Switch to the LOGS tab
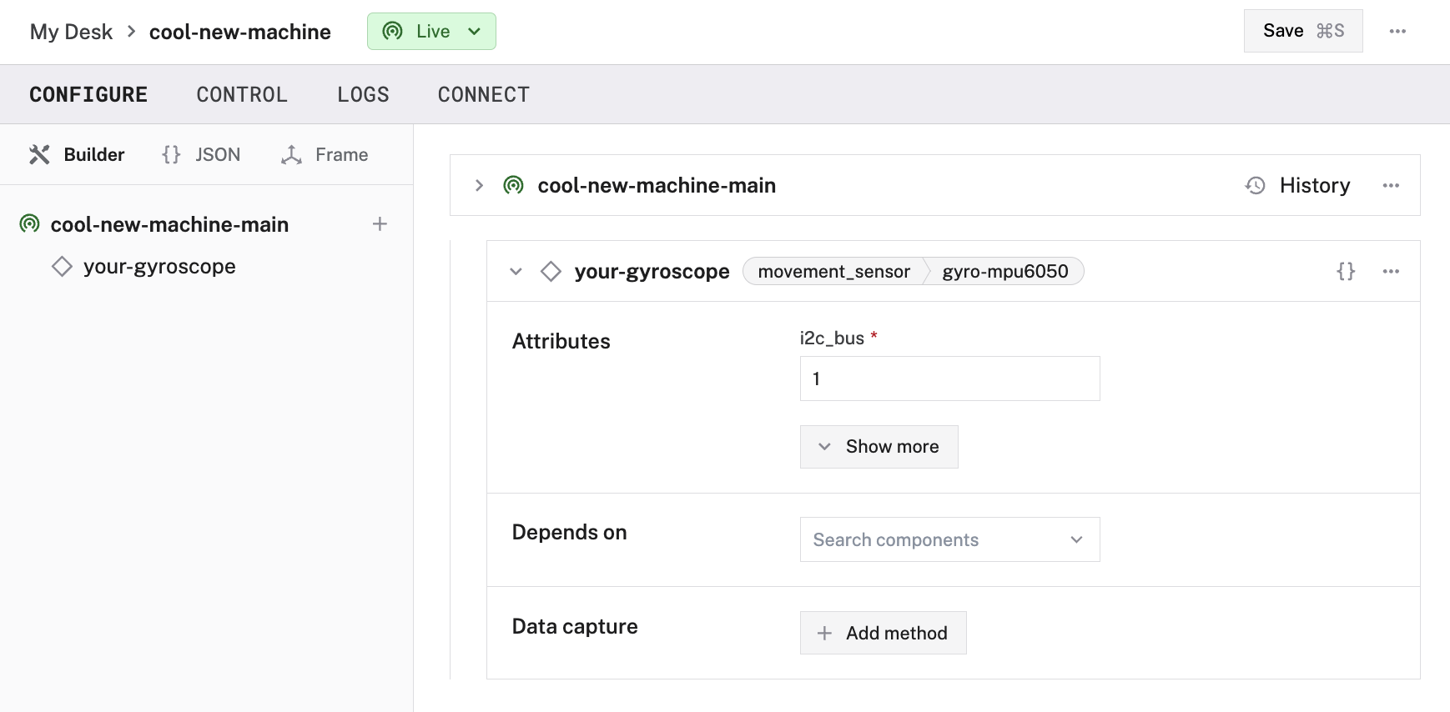Viewport: 1450px width, 712px height. 363,95
